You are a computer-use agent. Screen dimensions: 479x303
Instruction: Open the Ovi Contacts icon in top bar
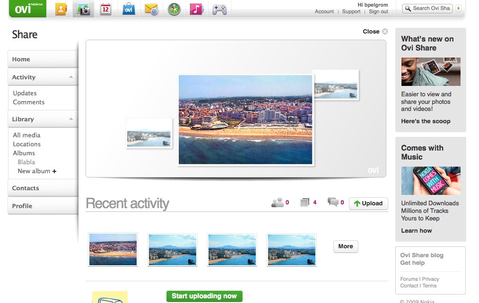61,9
